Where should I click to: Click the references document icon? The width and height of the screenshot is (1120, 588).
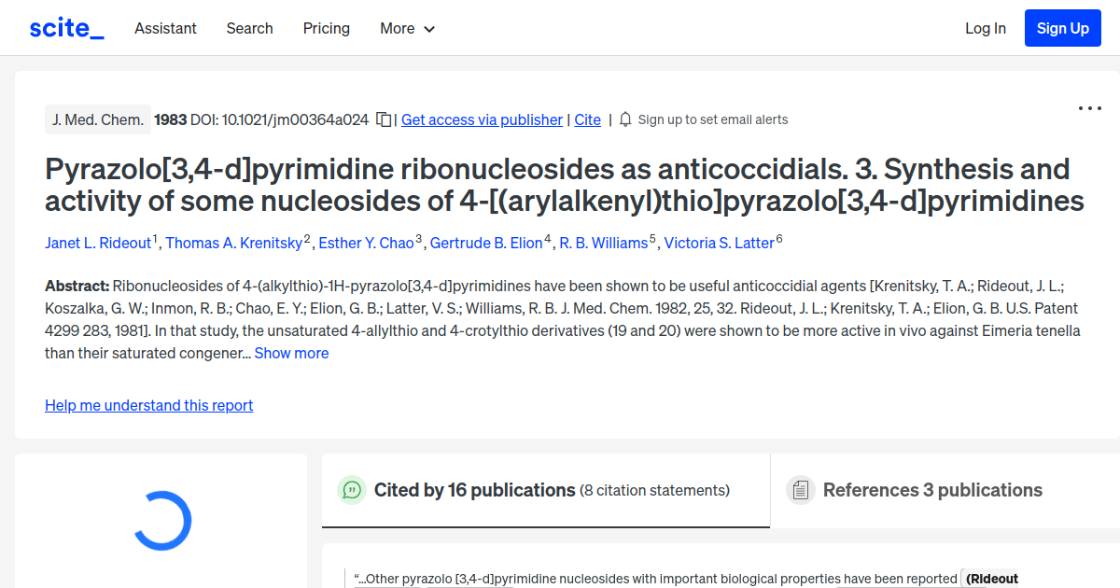(x=800, y=489)
